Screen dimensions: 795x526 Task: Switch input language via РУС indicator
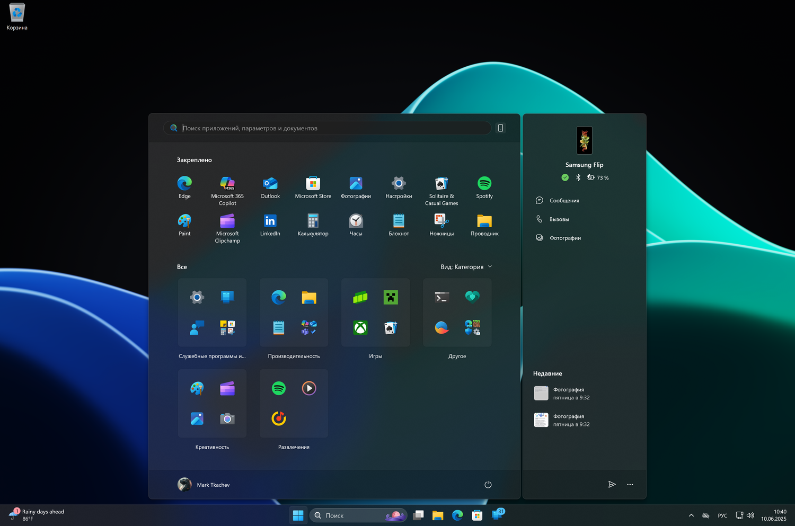(722, 515)
